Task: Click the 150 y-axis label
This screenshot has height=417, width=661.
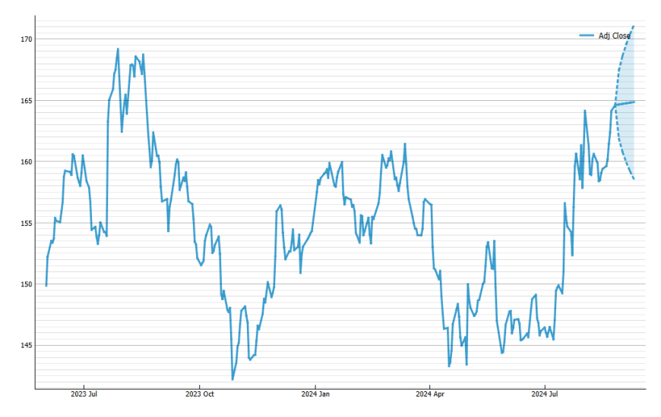Action: coord(26,284)
